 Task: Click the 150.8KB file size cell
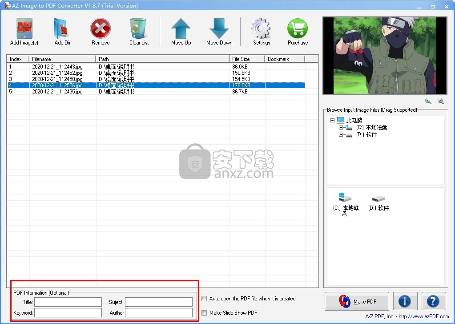(x=241, y=73)
